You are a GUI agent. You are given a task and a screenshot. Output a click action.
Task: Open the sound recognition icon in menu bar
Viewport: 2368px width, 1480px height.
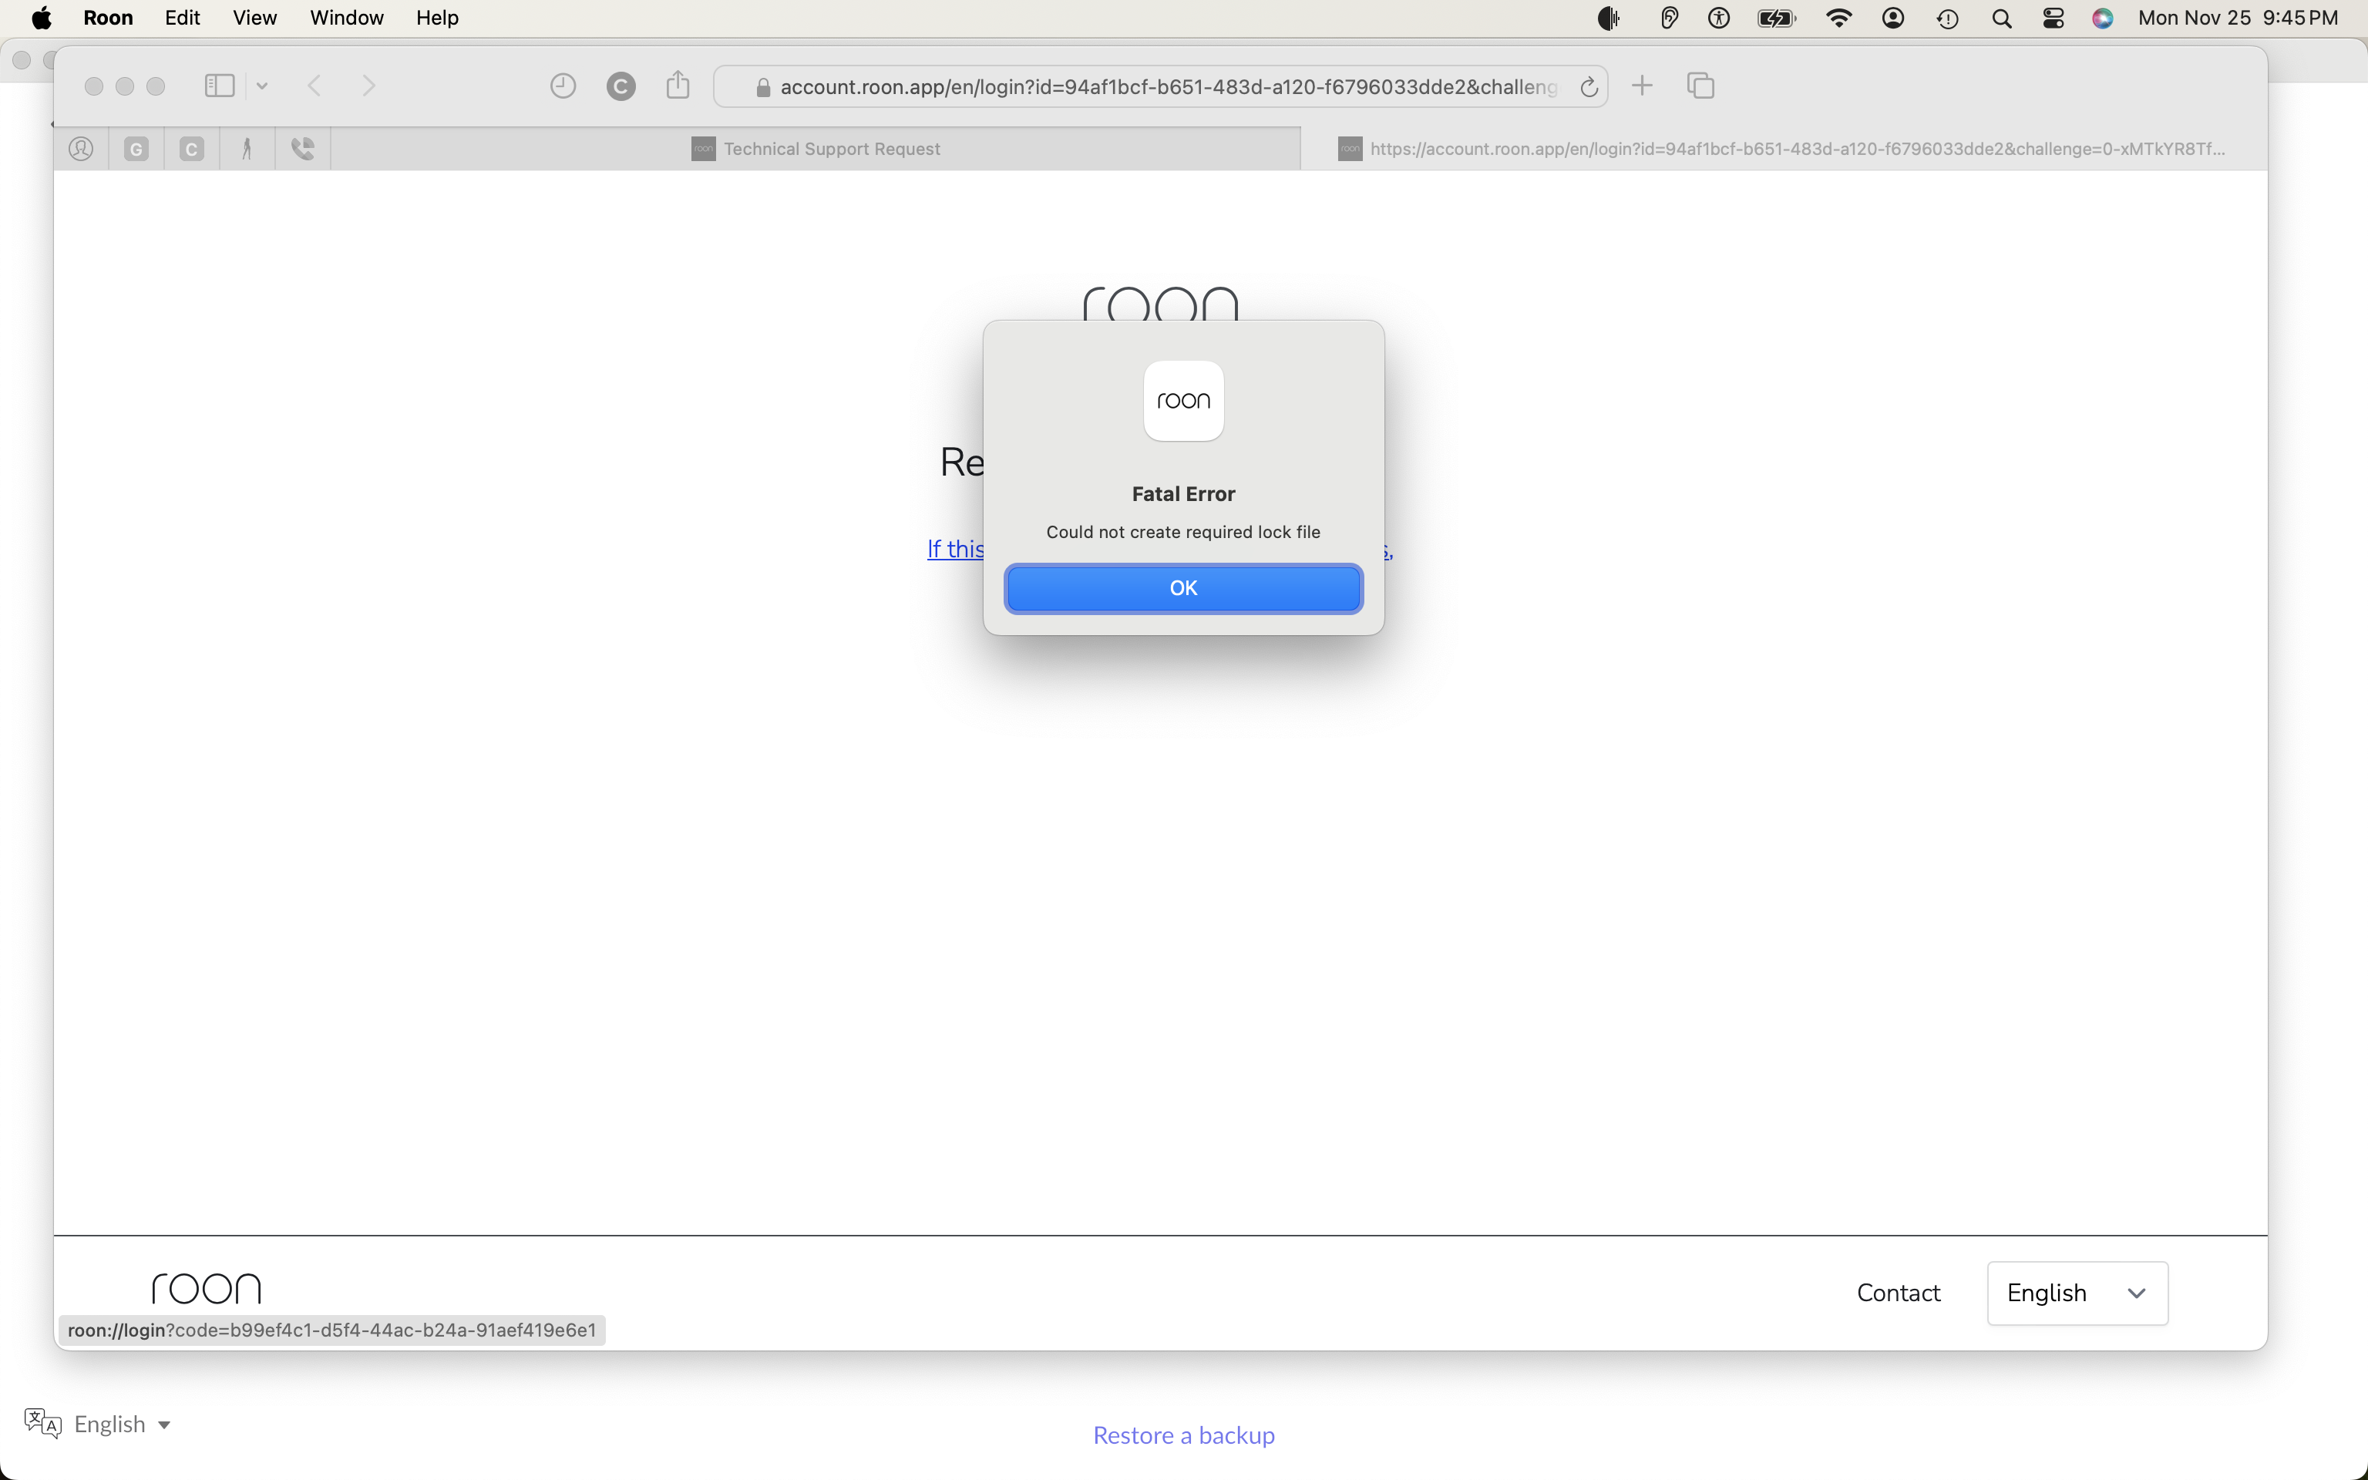pos(1609,18)
